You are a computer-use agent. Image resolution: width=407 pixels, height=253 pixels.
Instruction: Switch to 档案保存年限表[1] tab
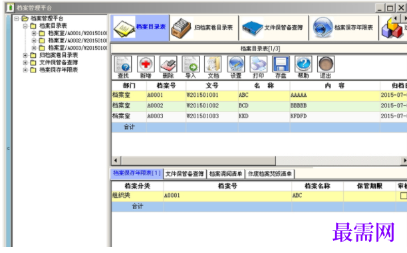tap(137, 173)
